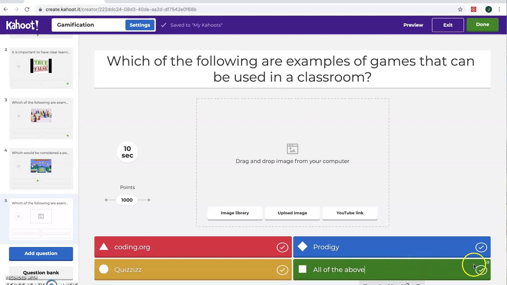Select question 5 slide thumbnail
The height and width of the screenshot is (285, 507).
(x=41, y=219)
